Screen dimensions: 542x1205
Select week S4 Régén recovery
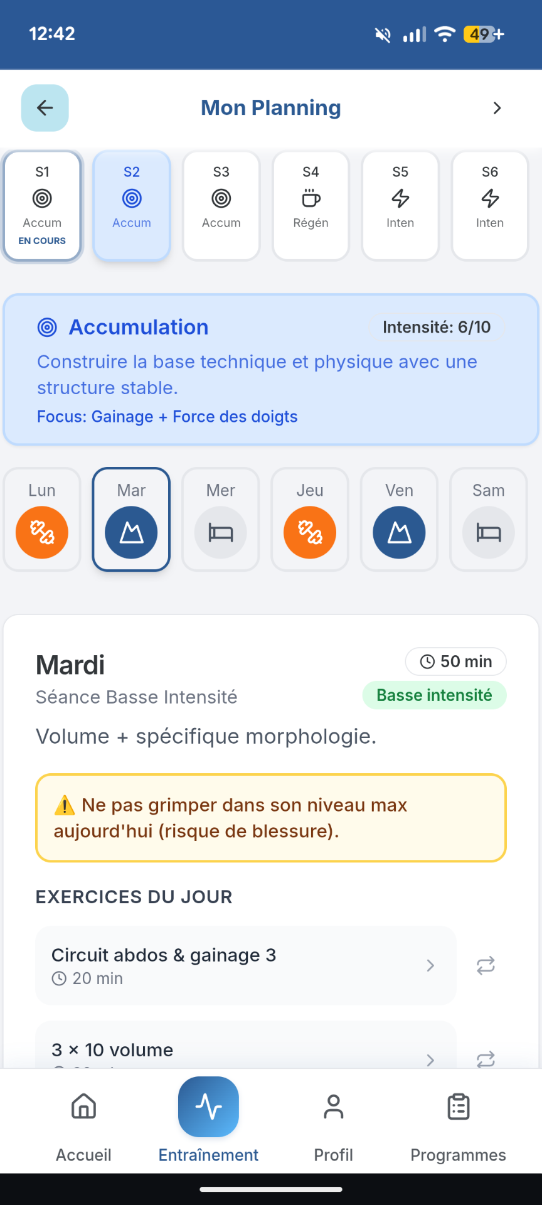point(311,206)
